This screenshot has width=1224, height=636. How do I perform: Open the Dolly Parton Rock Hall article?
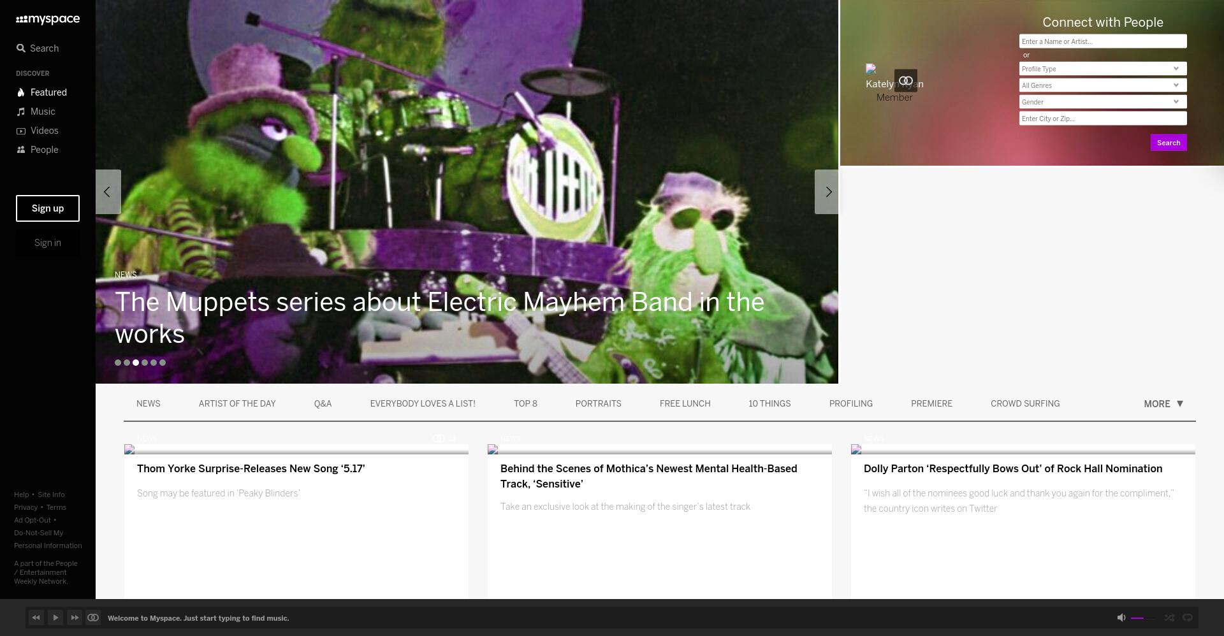[1013, 469]
